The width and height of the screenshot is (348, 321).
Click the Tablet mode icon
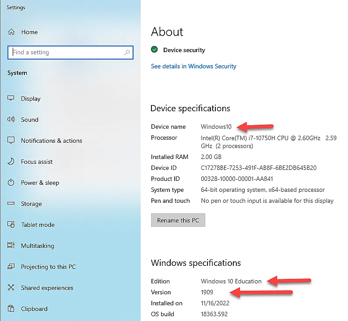click(11, 224)
